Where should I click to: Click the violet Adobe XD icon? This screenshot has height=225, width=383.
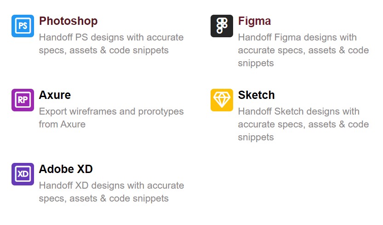tap(23, 174)
